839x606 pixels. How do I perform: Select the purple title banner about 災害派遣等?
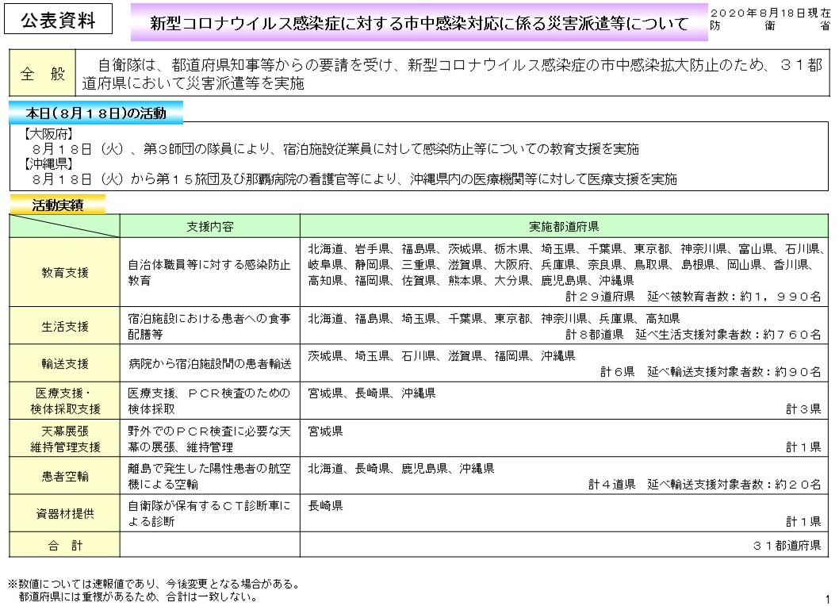pos(419,22)
